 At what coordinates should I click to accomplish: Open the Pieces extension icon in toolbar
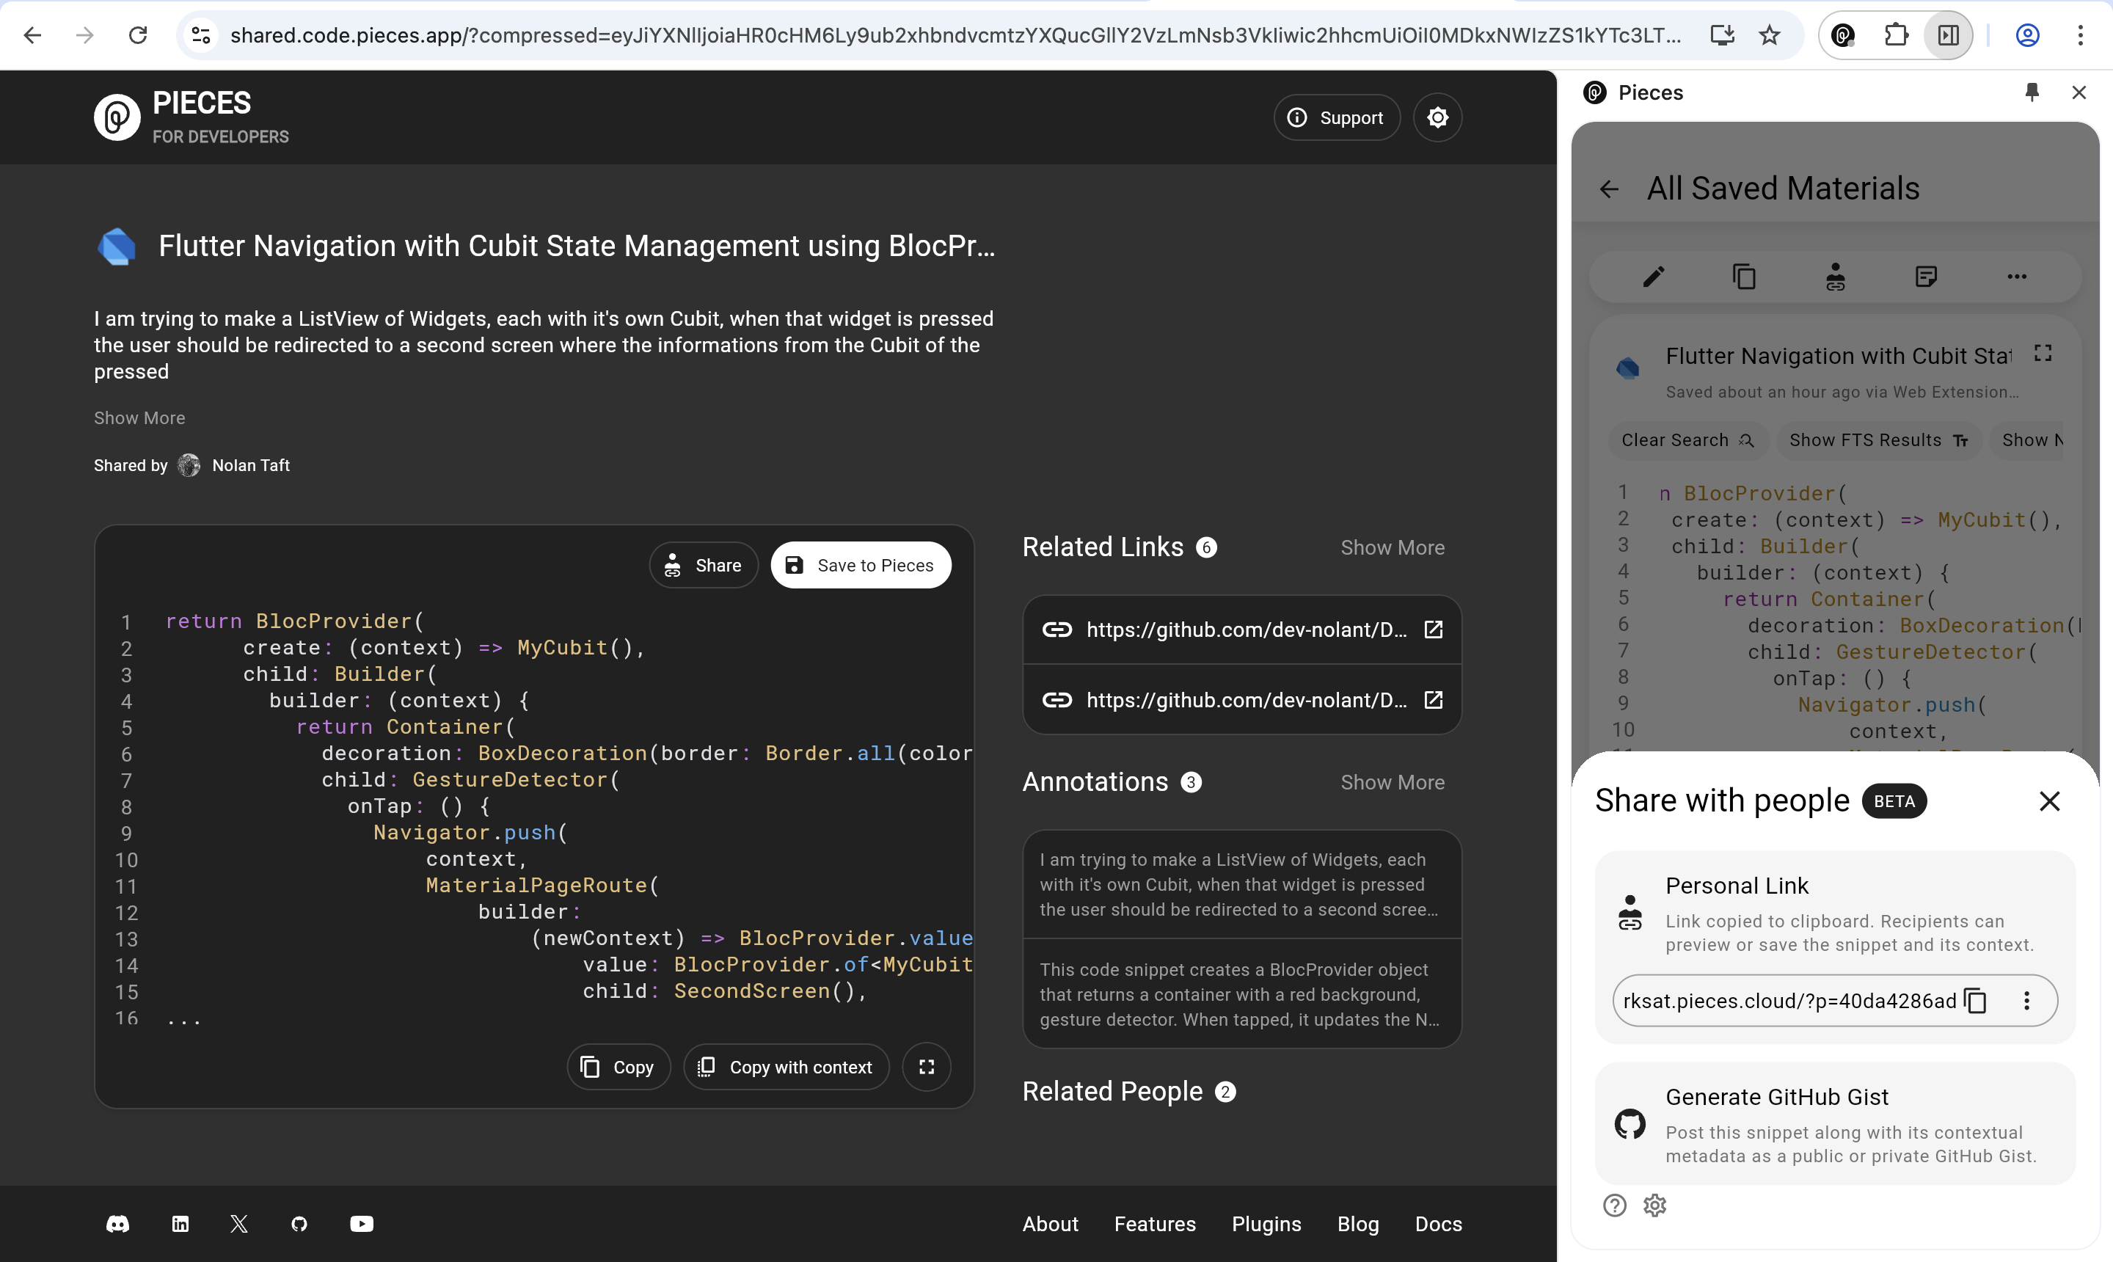(x=1844, y=35)
